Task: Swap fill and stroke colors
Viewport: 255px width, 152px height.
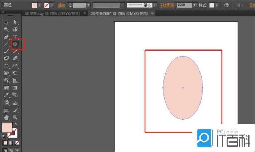Action: (16, 124)
